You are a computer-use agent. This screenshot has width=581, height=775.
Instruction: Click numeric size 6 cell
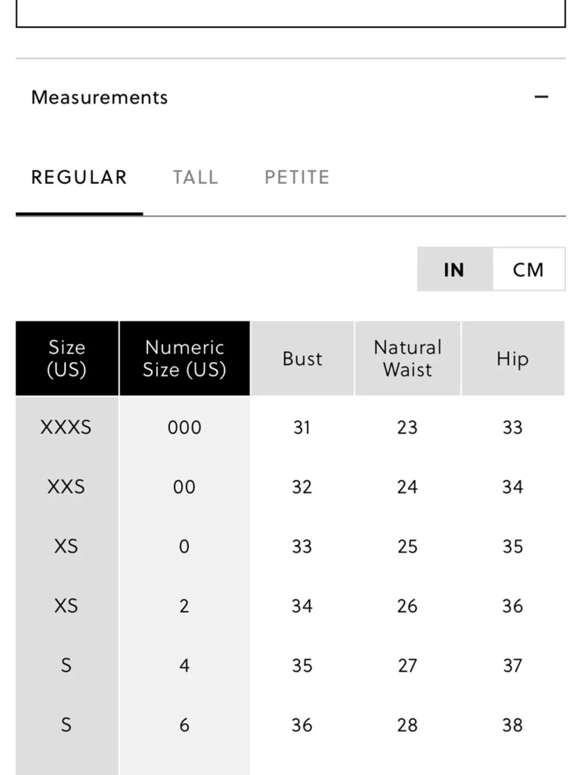[185, 725]
